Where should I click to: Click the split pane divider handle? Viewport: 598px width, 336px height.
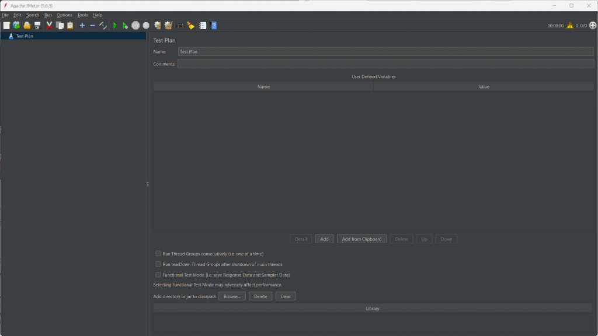click(x=148, y=184)
